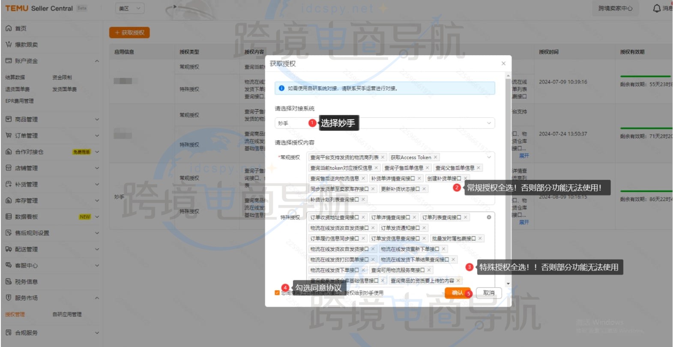Open 跨境卖家中心 in the header
This screenshot has width=673, height=347.
coord(615,8)
